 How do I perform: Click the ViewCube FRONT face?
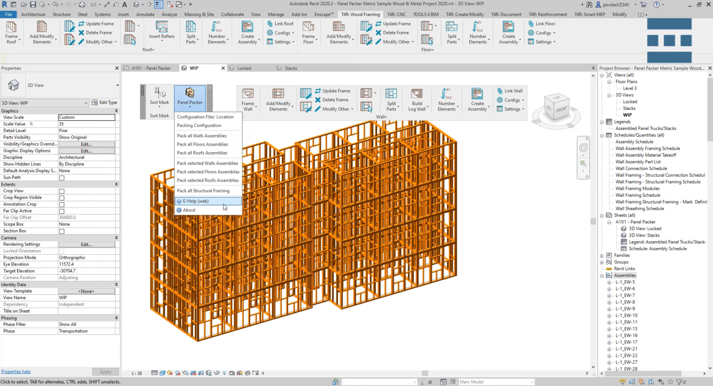[561, 109]
